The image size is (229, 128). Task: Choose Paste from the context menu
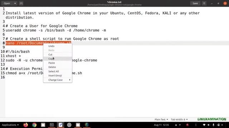coord(58,63)
